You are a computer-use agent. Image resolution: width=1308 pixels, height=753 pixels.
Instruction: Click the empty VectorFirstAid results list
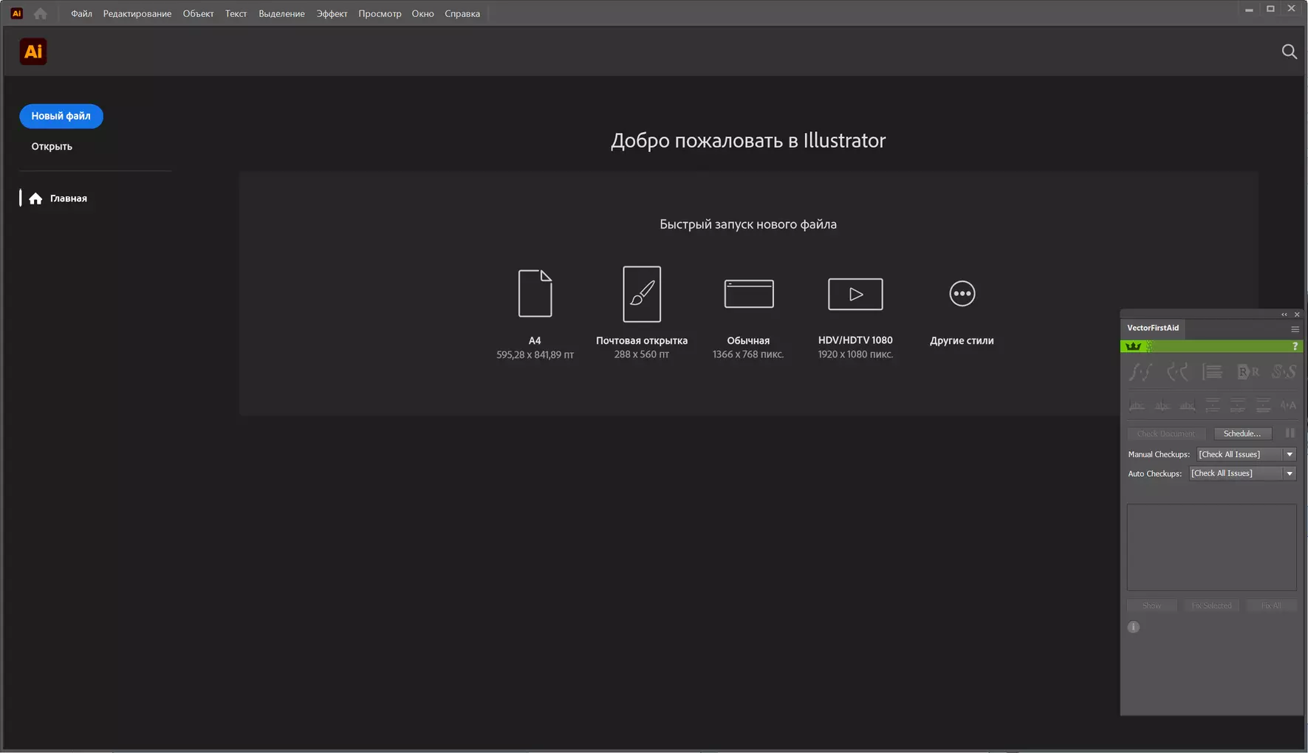[x=1211, y=547]
